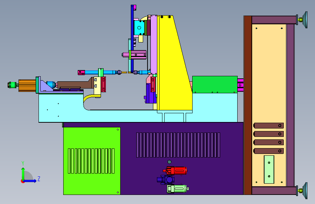This screenshot has height=204, width=315.
Task: Select the brown horizontal arm bracket
Action: [x=76, y=84]
